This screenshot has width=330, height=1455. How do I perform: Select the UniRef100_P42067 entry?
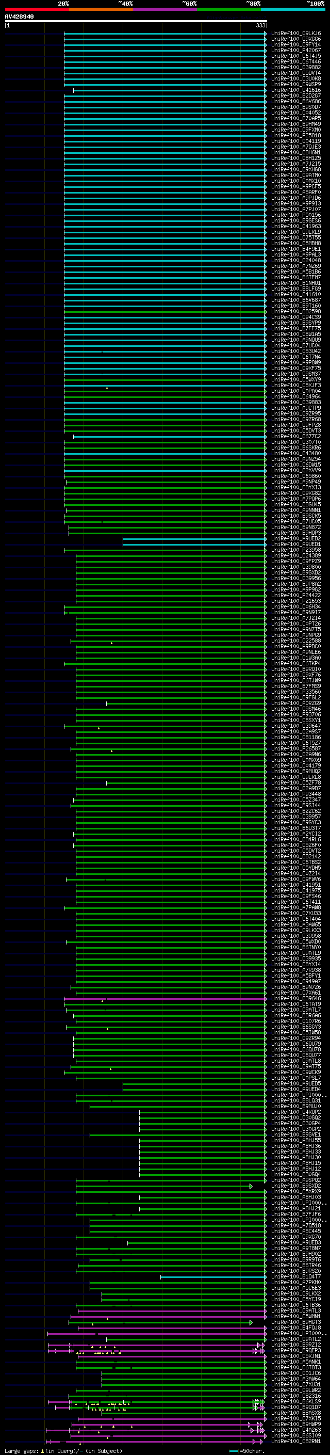point(296,50)
